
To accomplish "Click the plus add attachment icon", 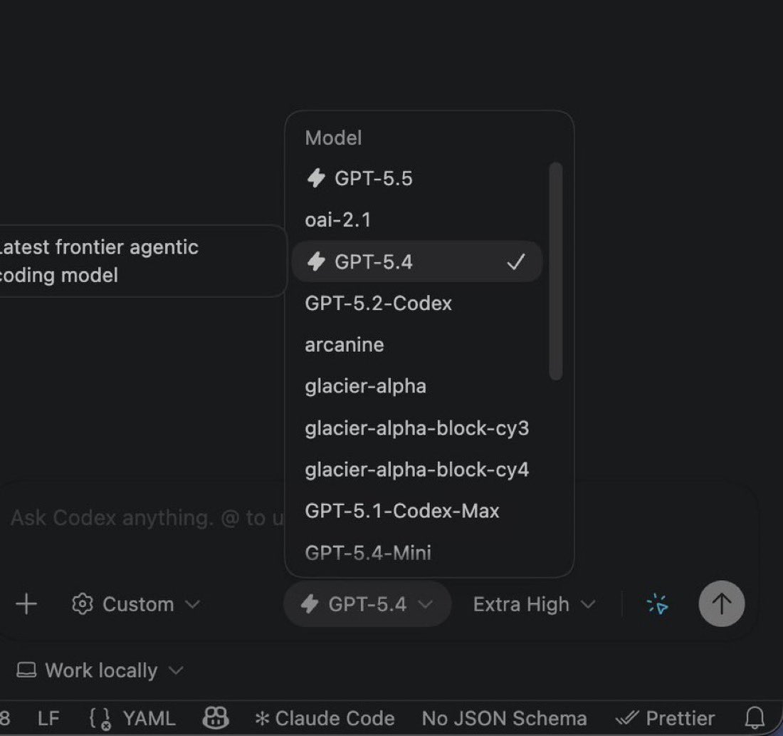I will [x=26, y=604].
